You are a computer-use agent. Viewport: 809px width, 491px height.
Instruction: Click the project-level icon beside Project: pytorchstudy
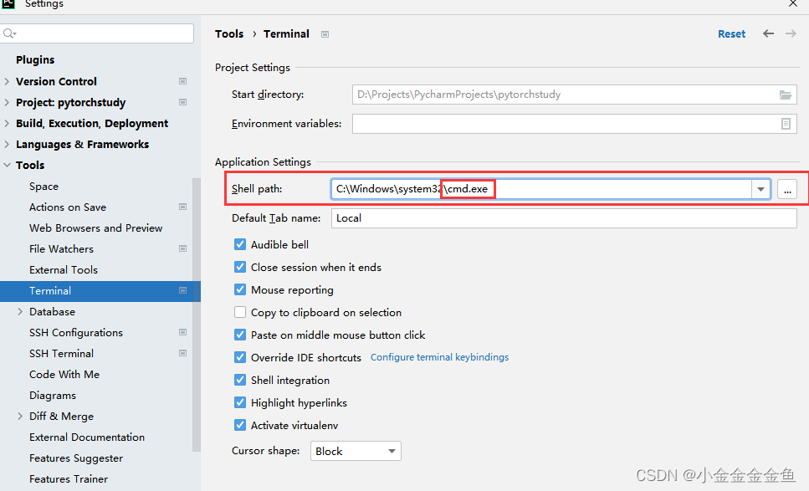tap(182, 102)
